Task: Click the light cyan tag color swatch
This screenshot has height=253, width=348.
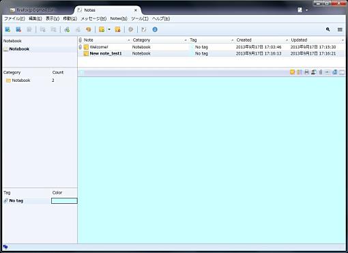Action: (64, 200)
